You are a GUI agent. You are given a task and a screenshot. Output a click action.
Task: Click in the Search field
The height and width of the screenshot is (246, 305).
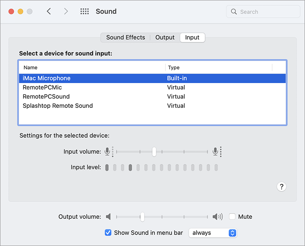point(264,12)
